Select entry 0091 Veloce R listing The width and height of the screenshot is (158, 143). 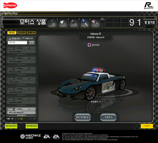(21, 112)
